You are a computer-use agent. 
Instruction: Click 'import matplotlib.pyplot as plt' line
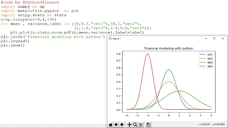(x=40, y=11)
